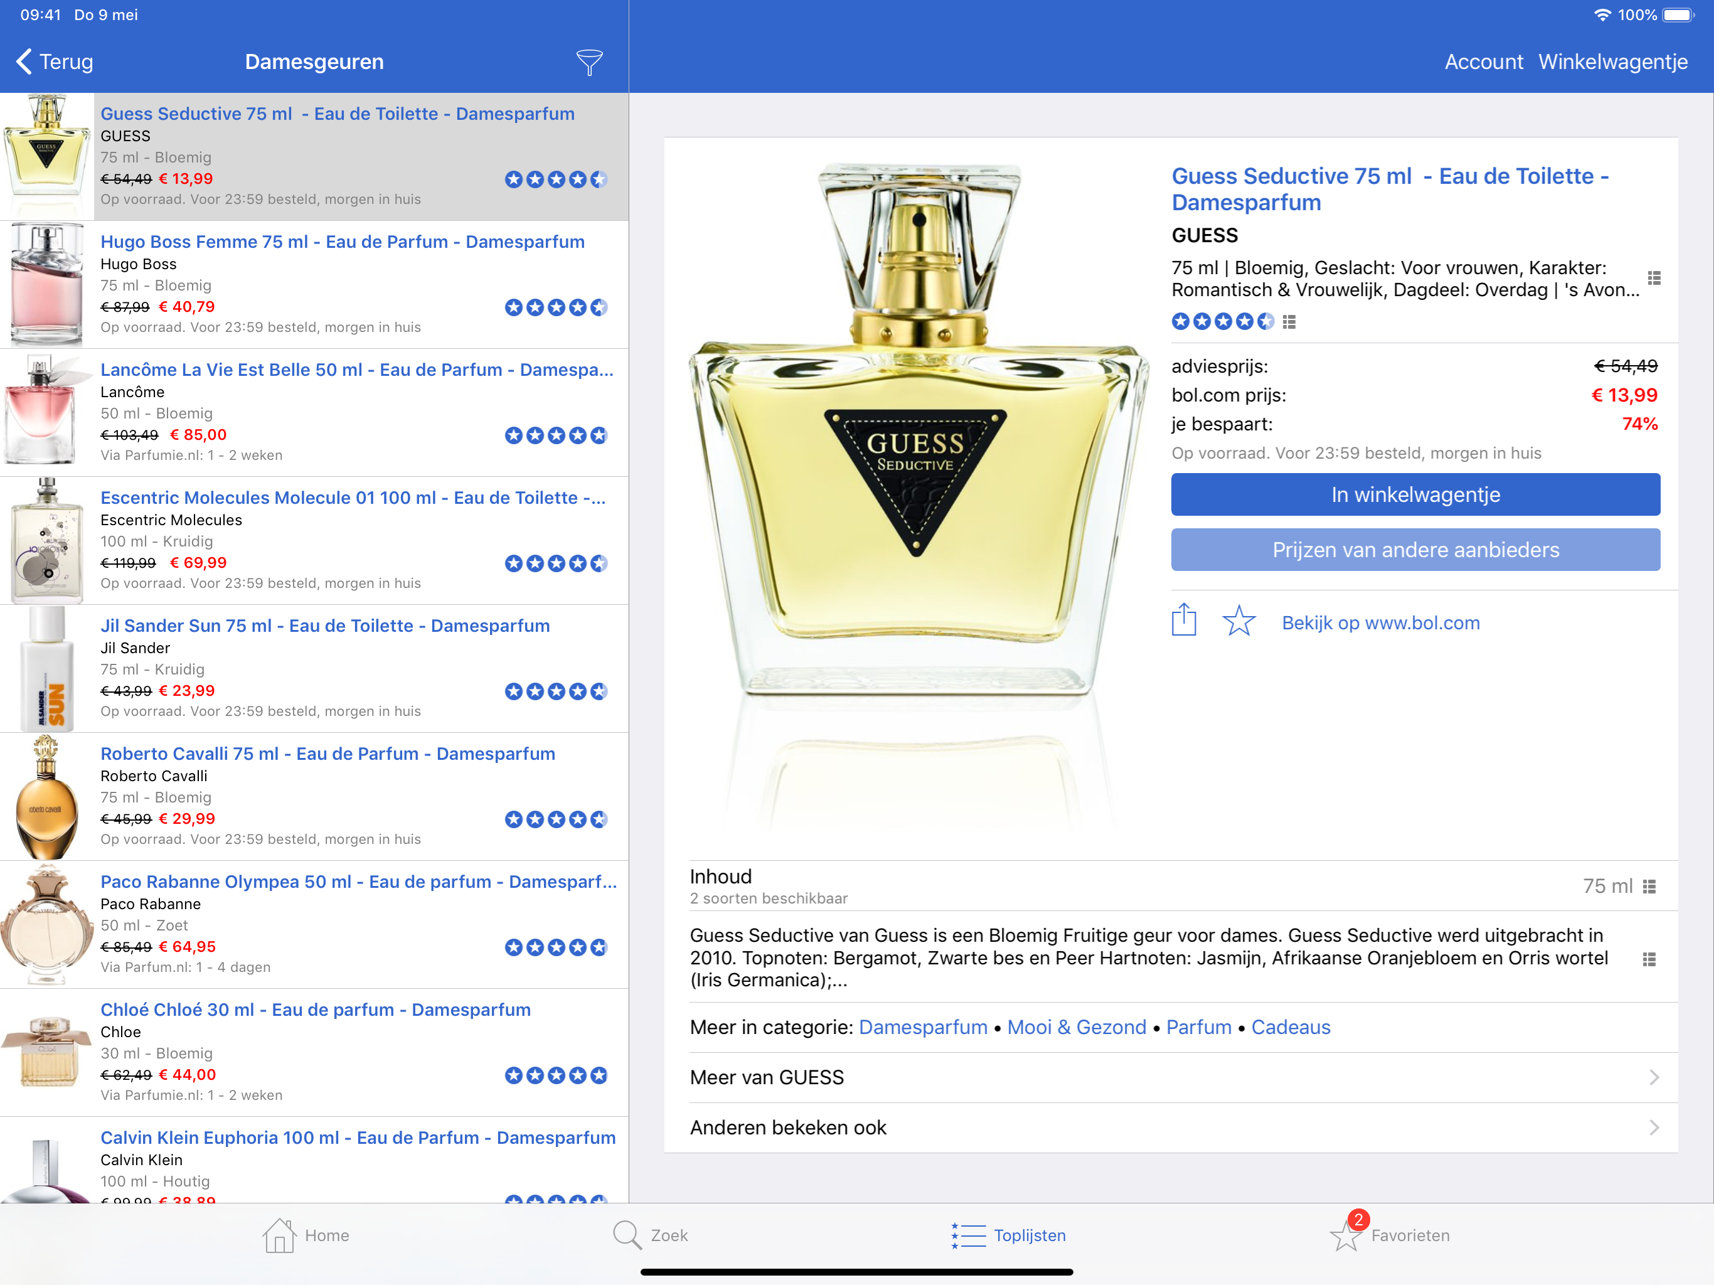This screenshot has width=1714, height=1285.
Task: Select Chloé Chloé 30 ml listing
Action: point(314,1052)
